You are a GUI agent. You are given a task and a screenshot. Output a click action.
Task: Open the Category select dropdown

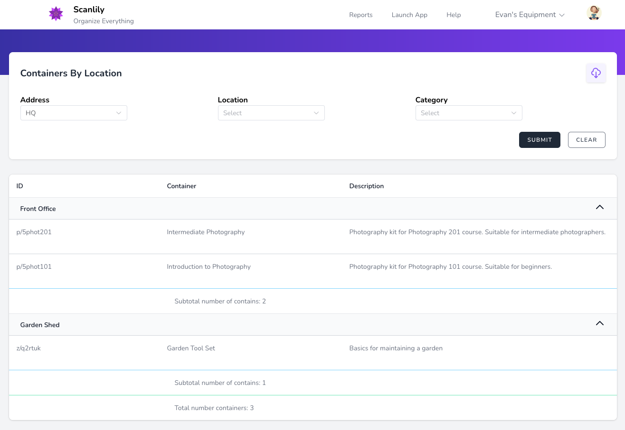point(469,113)
